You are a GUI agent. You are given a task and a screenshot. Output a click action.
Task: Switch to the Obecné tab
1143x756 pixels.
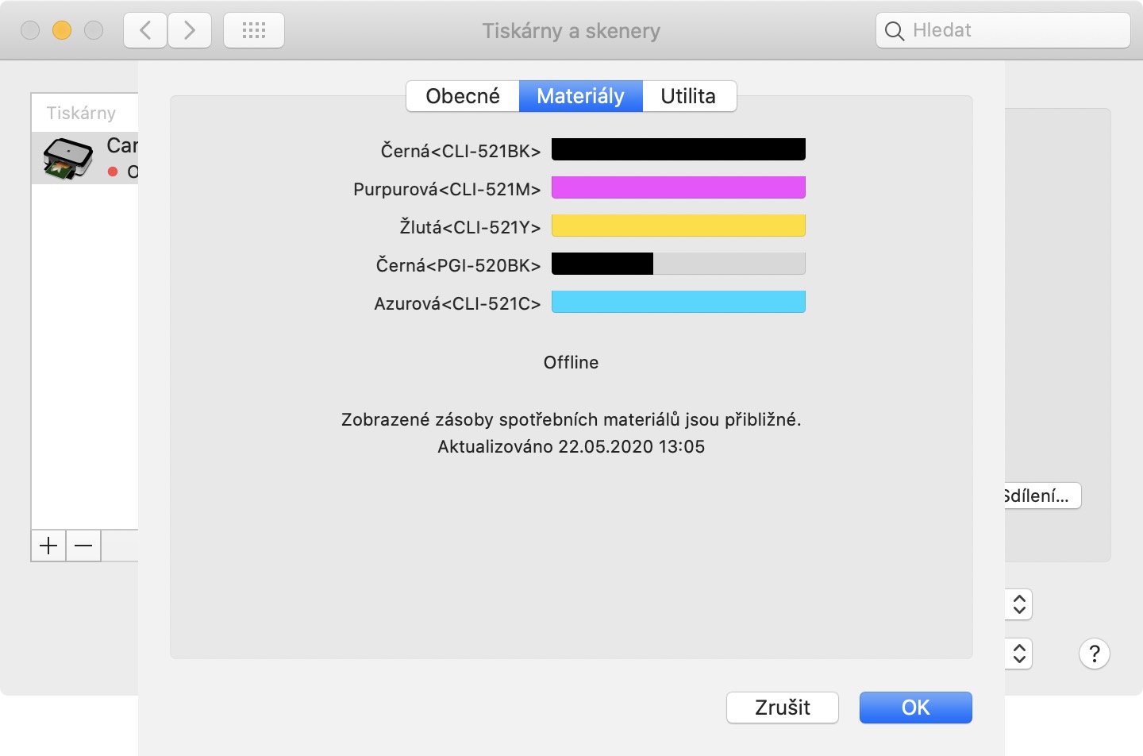tap(463, 96)
